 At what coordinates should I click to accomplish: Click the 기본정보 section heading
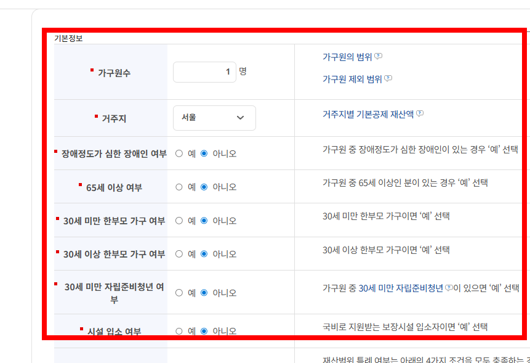point(68,38)
